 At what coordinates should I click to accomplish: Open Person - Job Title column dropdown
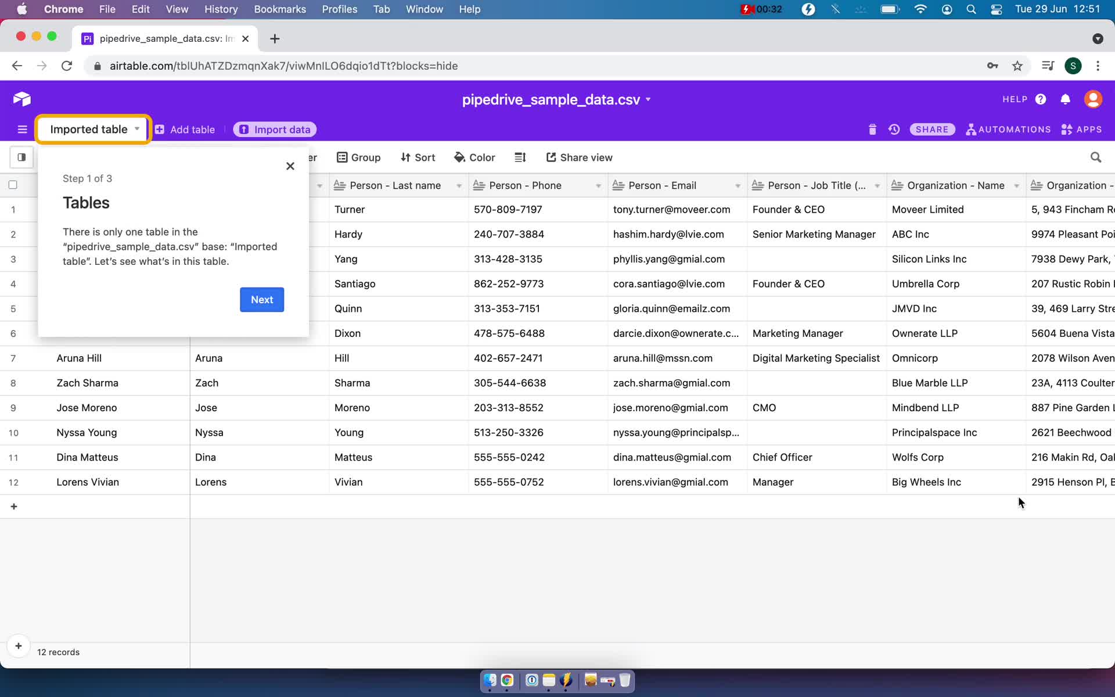(877, 186)
